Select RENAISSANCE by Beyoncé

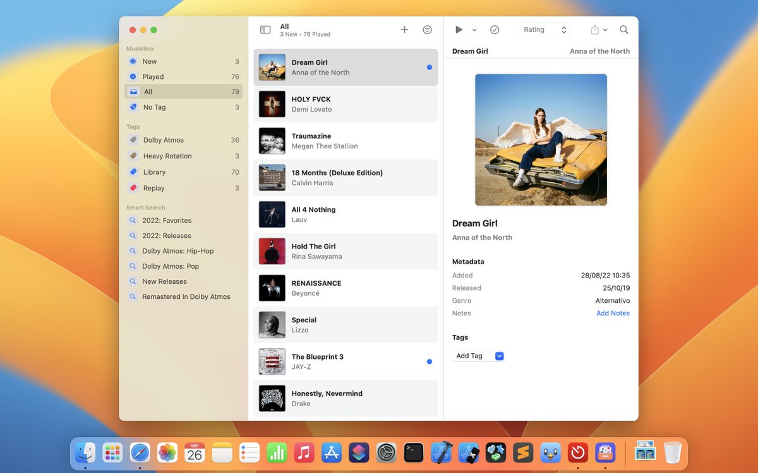point(346,288)
